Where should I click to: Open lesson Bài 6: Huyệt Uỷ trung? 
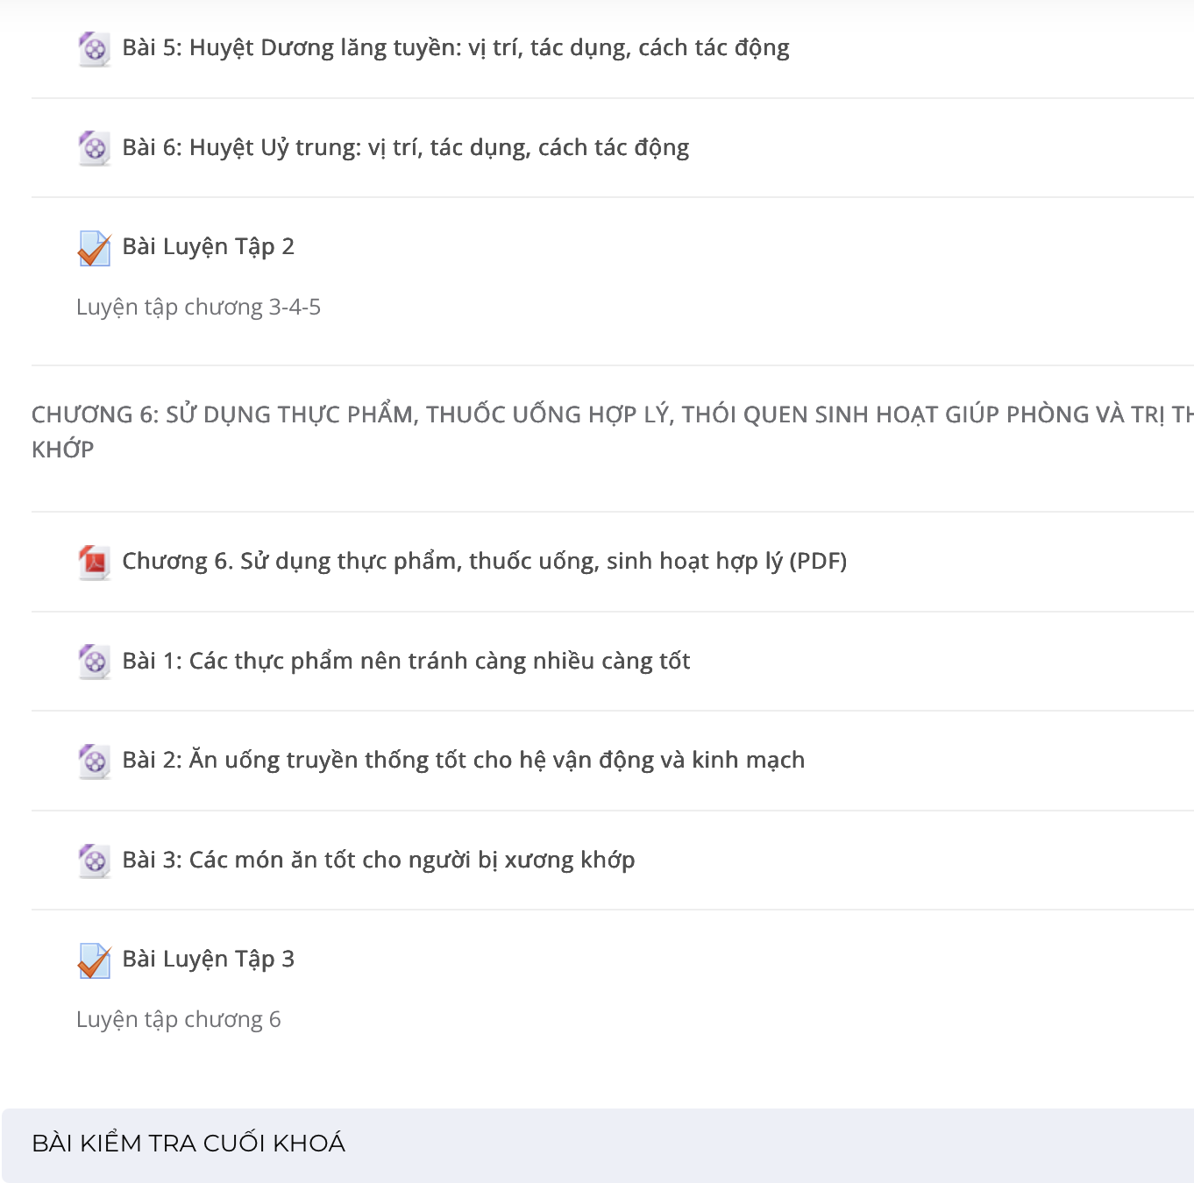(x=406, y=147)
